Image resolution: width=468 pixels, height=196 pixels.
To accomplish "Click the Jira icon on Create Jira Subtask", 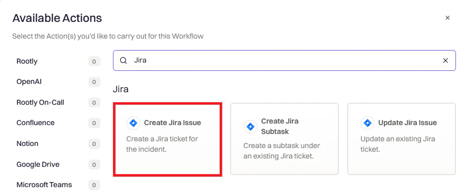I will 250,127.
